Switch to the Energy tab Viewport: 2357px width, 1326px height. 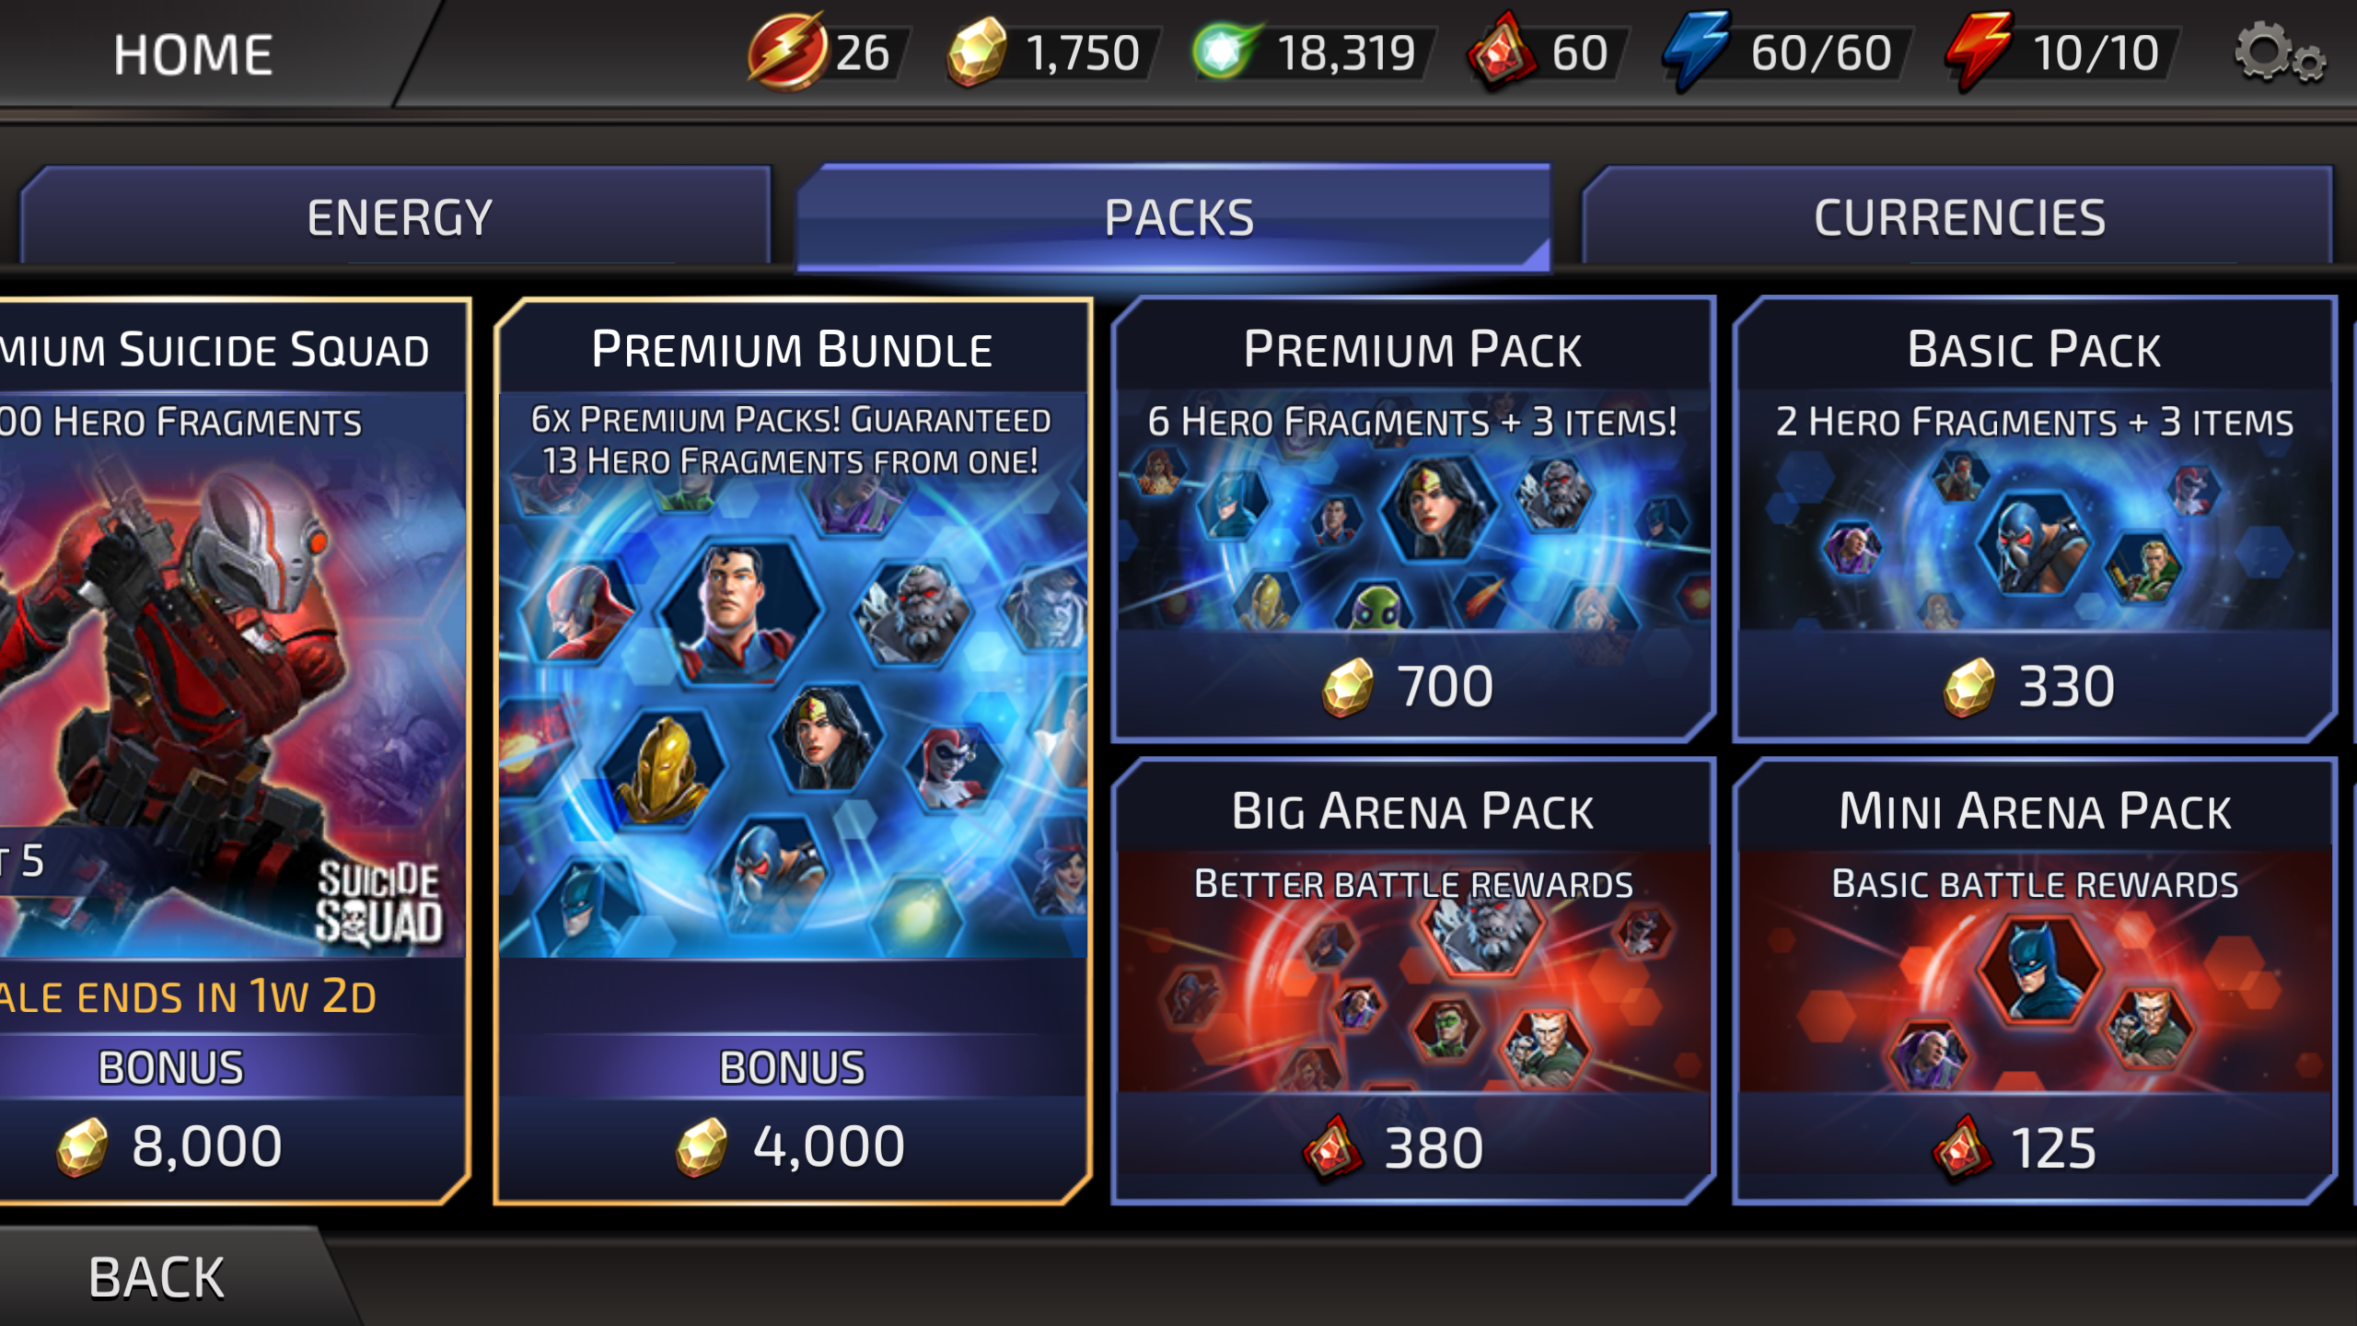(396, 217)
